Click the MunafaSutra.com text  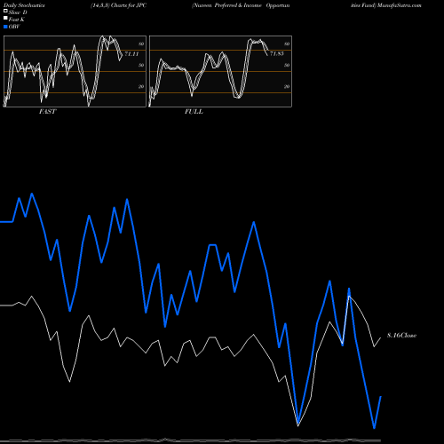400,5
